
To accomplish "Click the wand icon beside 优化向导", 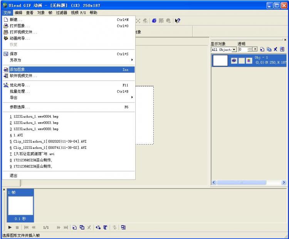I will [6, 85].
